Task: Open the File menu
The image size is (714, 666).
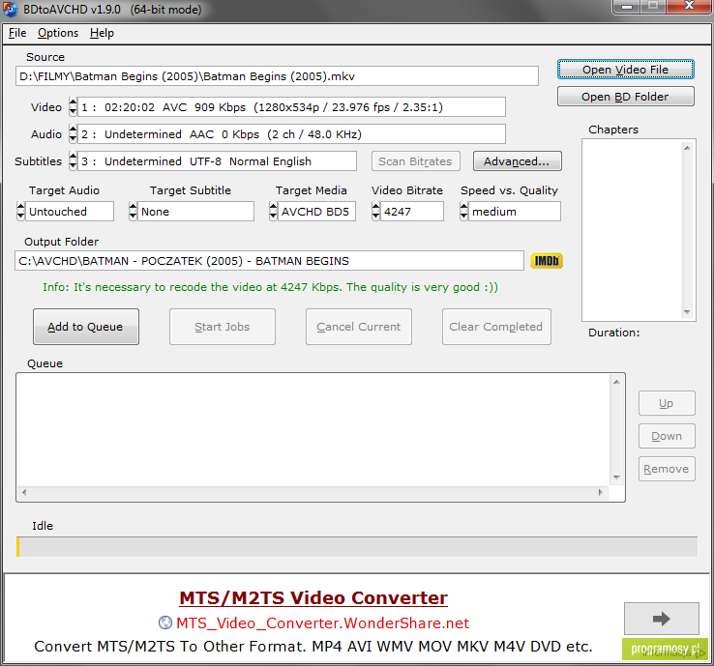Action: (17, 33)
